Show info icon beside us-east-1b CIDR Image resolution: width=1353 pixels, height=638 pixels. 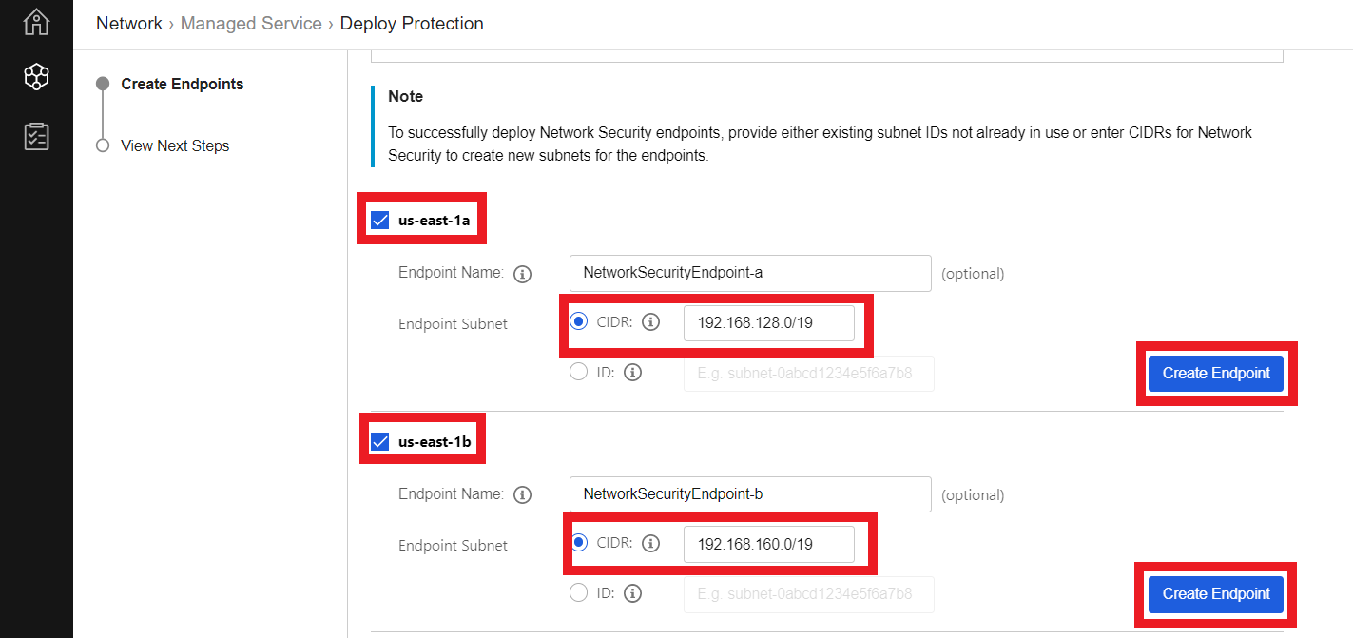650,544
